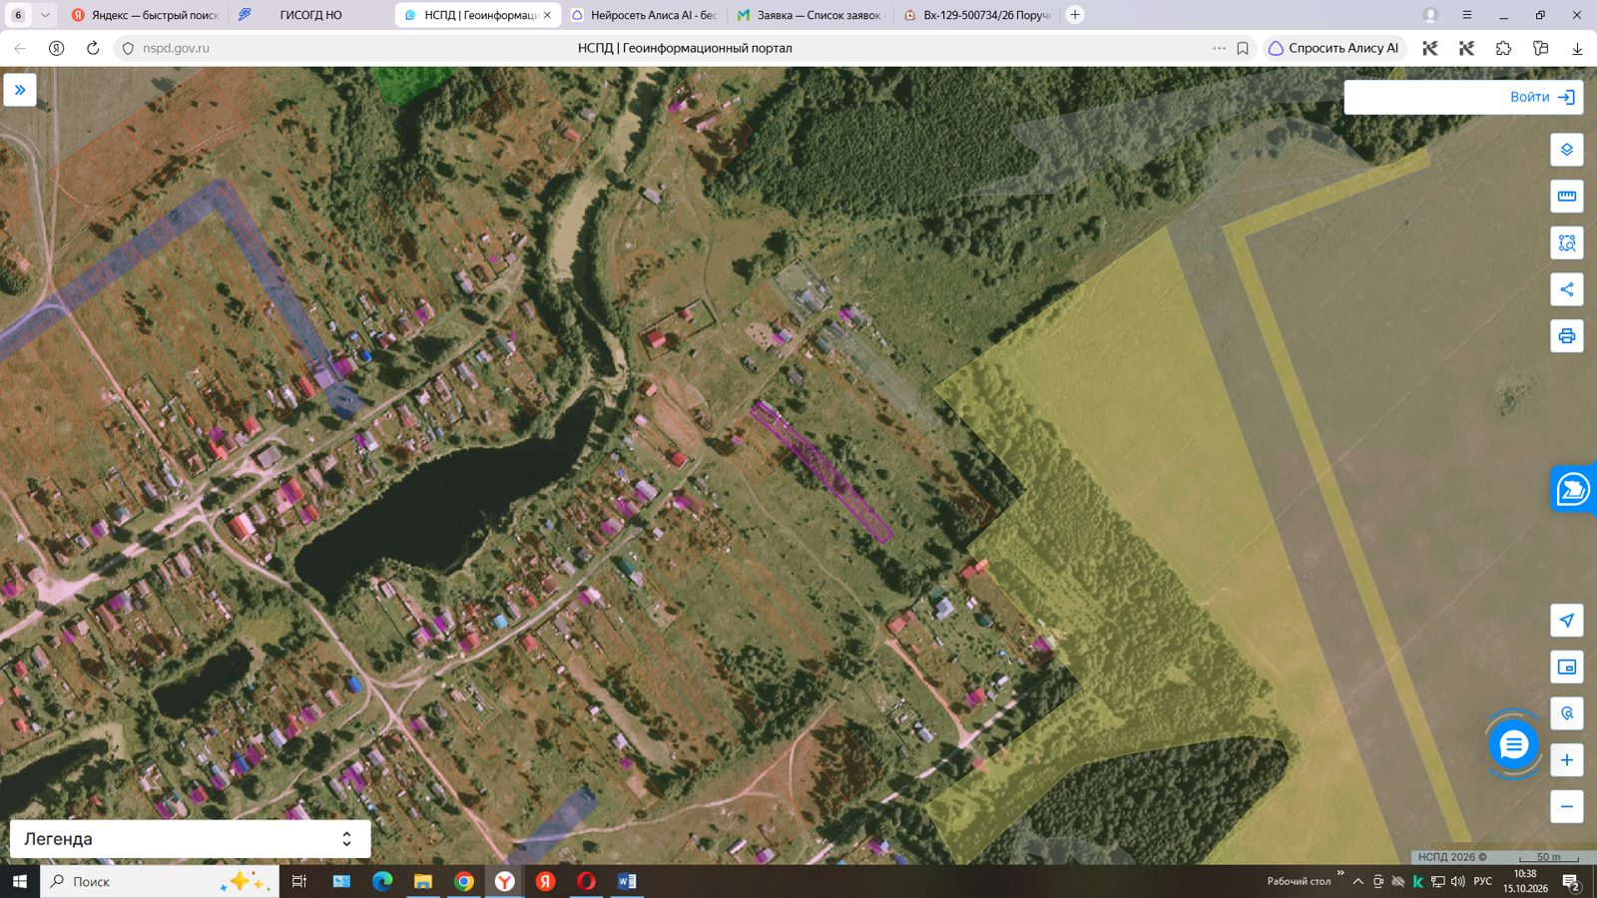Select the ruler measurement tool

pos(1567,197)
